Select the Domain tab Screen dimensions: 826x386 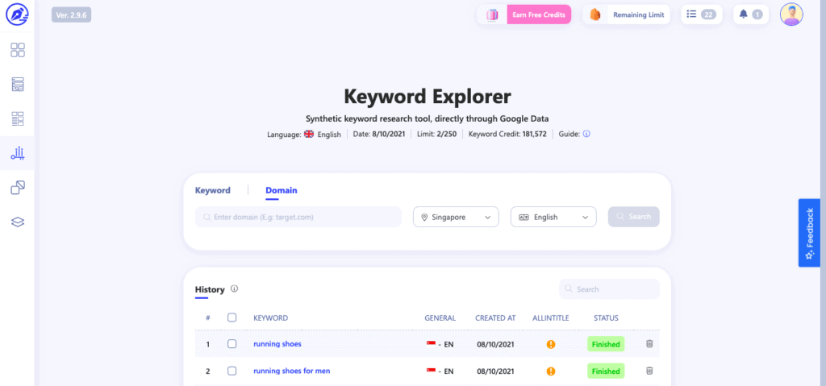tap(282, 190)
